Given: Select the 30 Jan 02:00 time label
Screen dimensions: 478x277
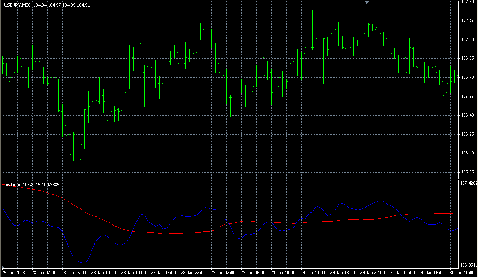Looking at the screenshot, I should [402, 272].
